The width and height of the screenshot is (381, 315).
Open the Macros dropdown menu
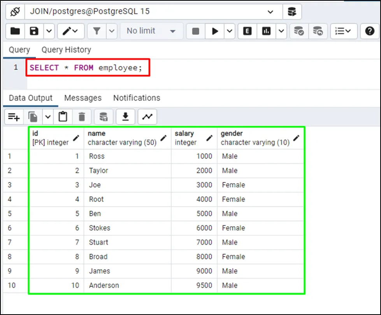(x=343, y=31)
